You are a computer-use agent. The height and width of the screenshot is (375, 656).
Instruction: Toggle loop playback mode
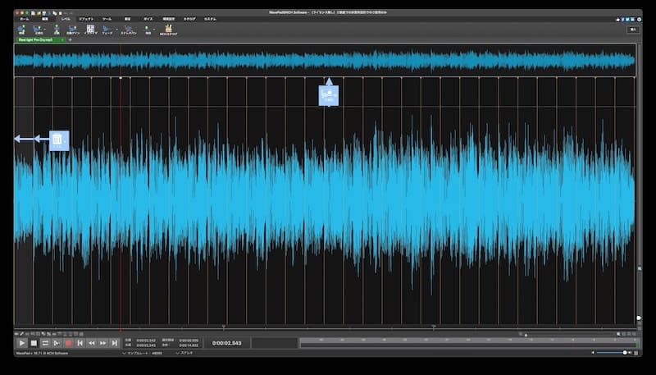tap(45, 343)
